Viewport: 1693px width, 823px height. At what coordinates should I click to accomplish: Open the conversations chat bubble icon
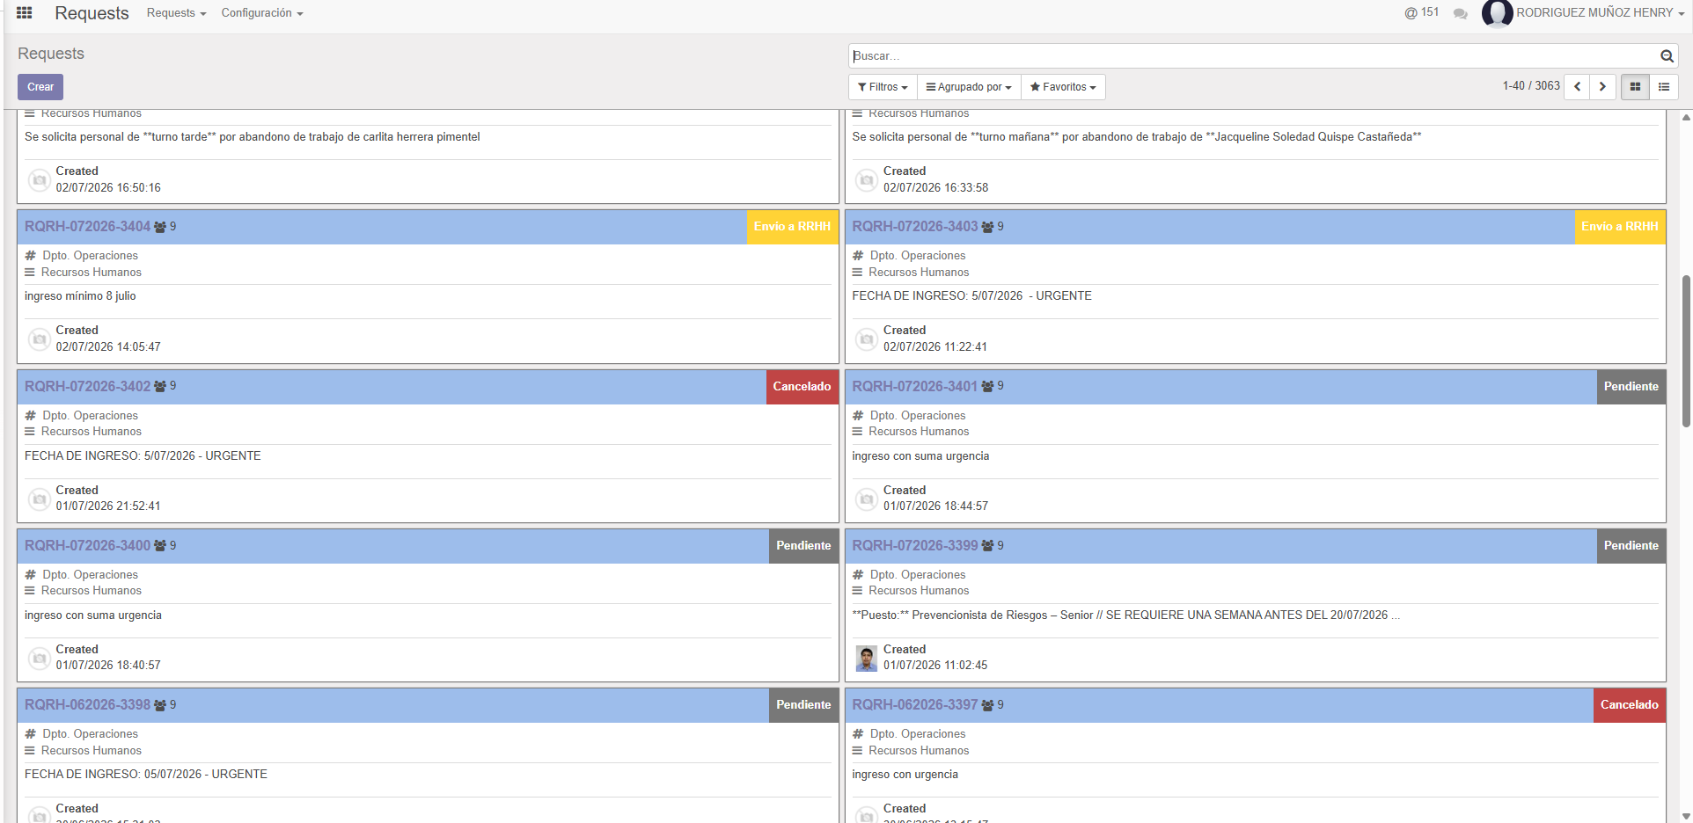point(1461,14)
